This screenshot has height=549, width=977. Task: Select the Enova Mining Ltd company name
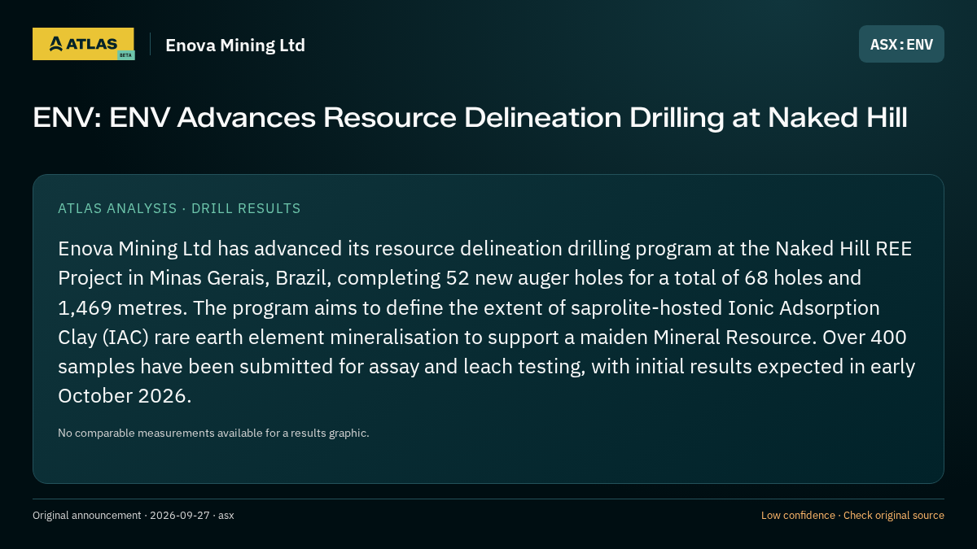235,45
